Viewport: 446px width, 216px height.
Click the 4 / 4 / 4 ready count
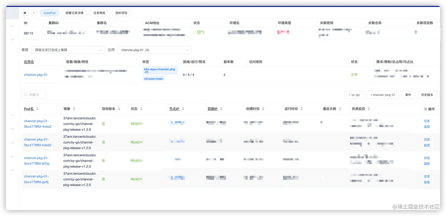coord(188,75)
